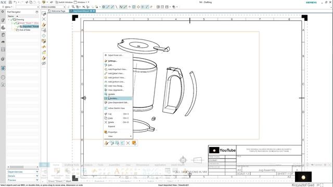Click the top View Creation icon in vertical toolbar
Screen dimensions: 333x187
coord(44,14)
